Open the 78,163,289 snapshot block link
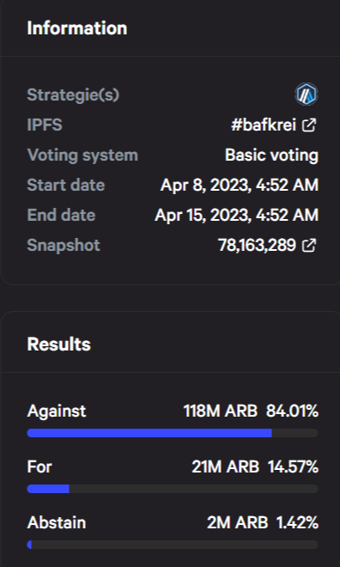 pyautogui.click(x=257, y=245)
